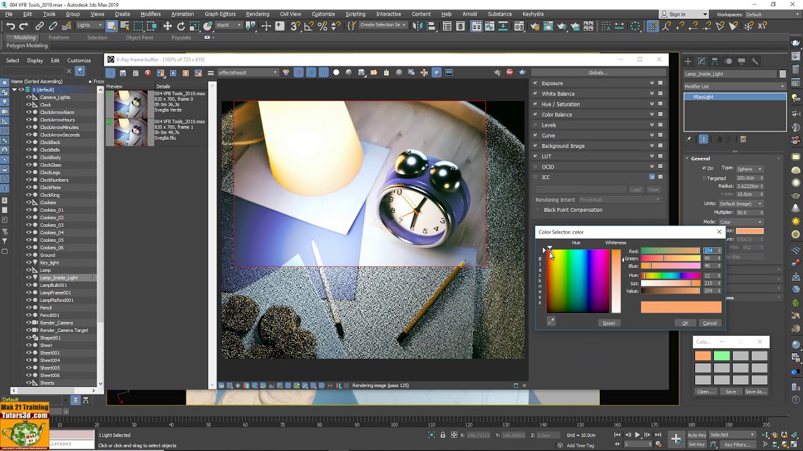Activate the Select and Link tool
This screenshot has height=451, width=803.
(40, 26)
